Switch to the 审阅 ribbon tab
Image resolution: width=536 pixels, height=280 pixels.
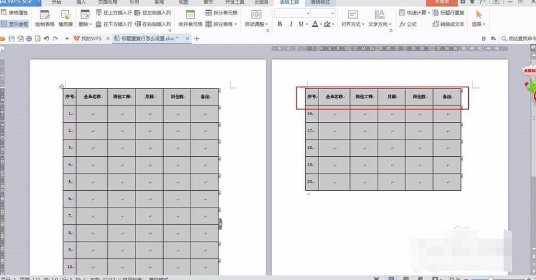coord(159,2)
